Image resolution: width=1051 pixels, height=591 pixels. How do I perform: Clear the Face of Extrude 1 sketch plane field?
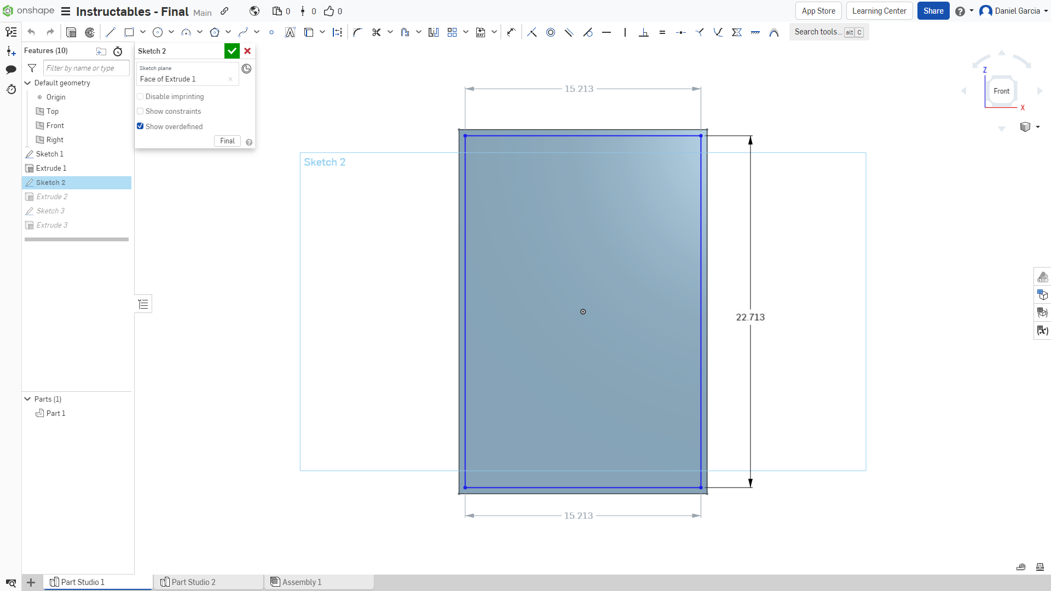(230, 79)
